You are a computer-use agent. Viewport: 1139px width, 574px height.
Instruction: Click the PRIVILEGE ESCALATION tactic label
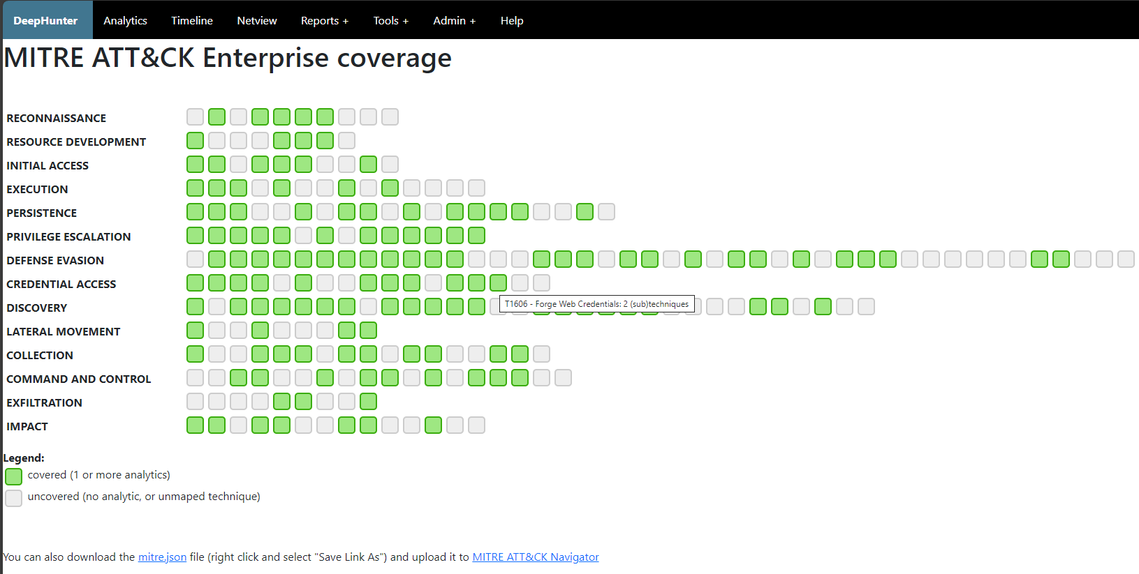click(68, 236)
